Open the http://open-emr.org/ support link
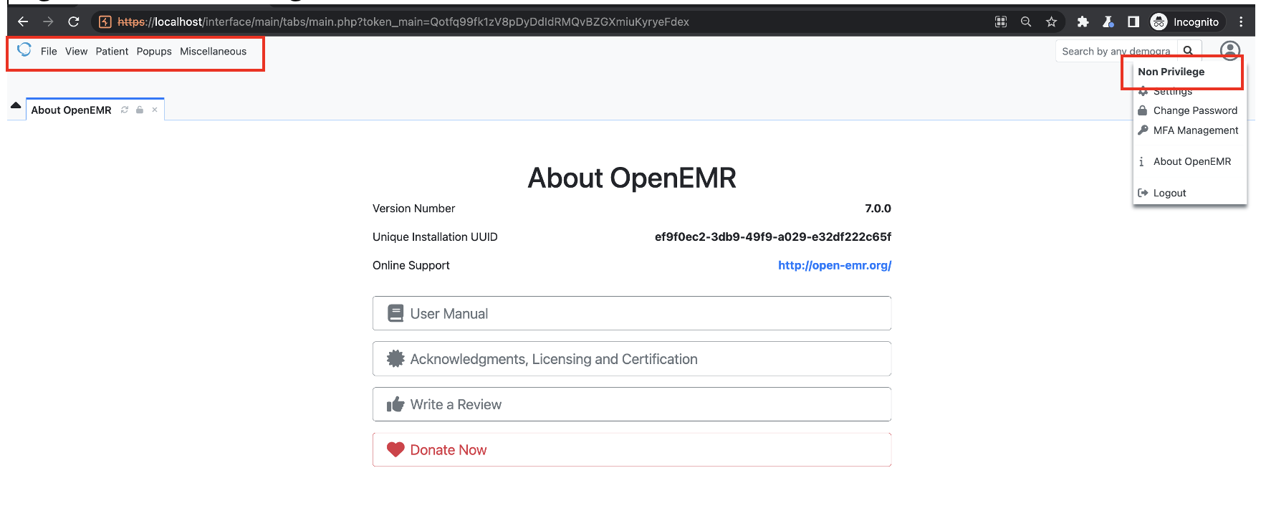The width and height of the screenshot is (1261, 516). (x=835, y=265)
